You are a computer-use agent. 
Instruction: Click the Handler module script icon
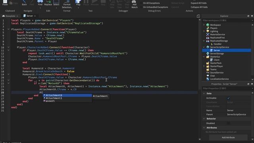point(212,44)
